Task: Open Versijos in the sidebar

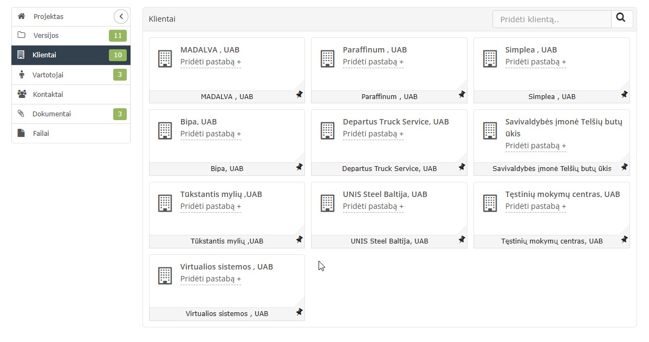Action: click(x=46, y=36)
